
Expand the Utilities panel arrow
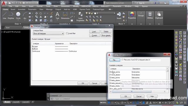[x=150, y=24]
